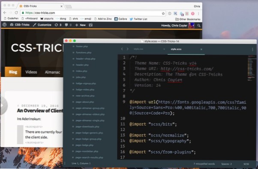The width and height of the screenshot is (258, 169).
Task: Change Spaces: 2 indentation setting
Action: pos(226,164)
